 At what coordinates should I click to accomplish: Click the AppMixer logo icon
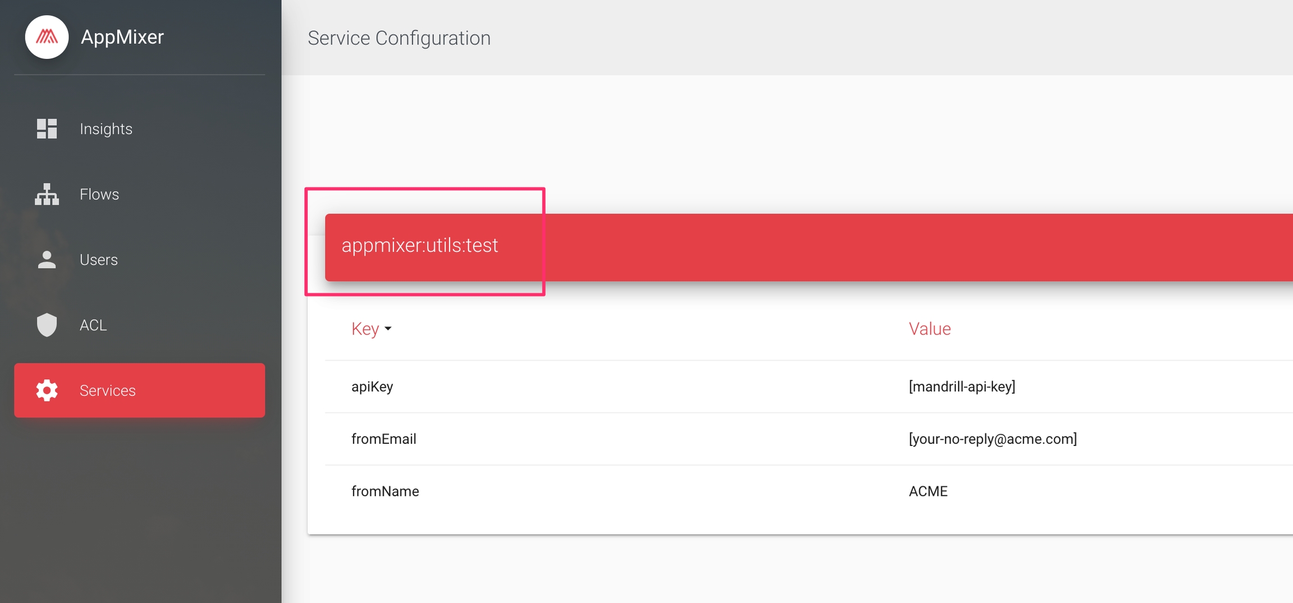point(47,37)
